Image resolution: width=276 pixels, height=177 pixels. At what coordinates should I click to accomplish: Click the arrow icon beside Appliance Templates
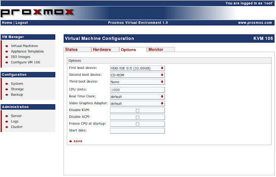pyautogui.click(x=7, y=52)
